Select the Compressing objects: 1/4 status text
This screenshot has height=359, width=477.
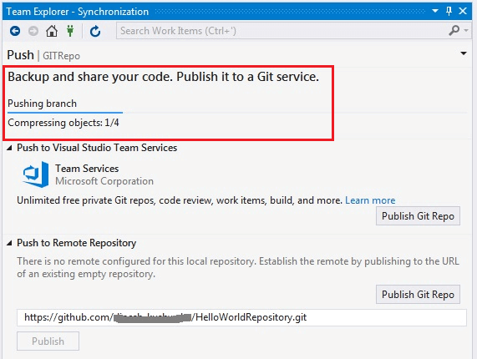tap(63, 123)
